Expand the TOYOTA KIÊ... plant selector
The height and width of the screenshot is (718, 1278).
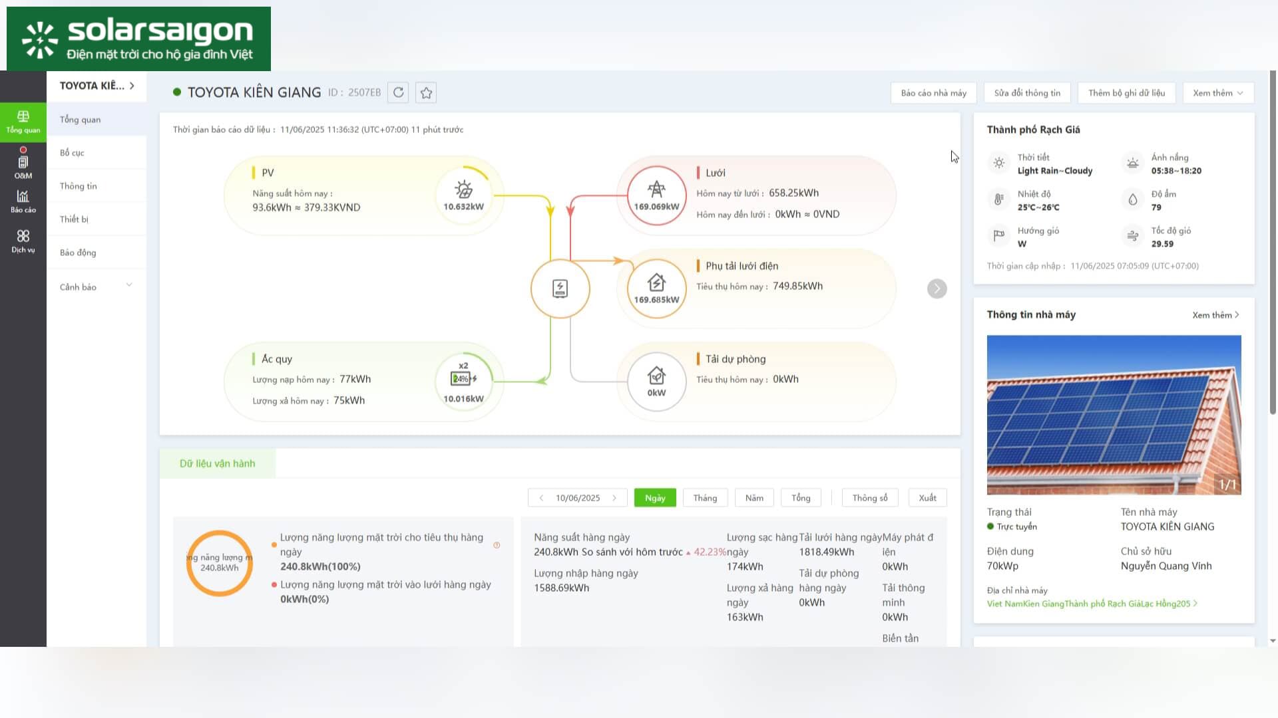pos(97,86)
